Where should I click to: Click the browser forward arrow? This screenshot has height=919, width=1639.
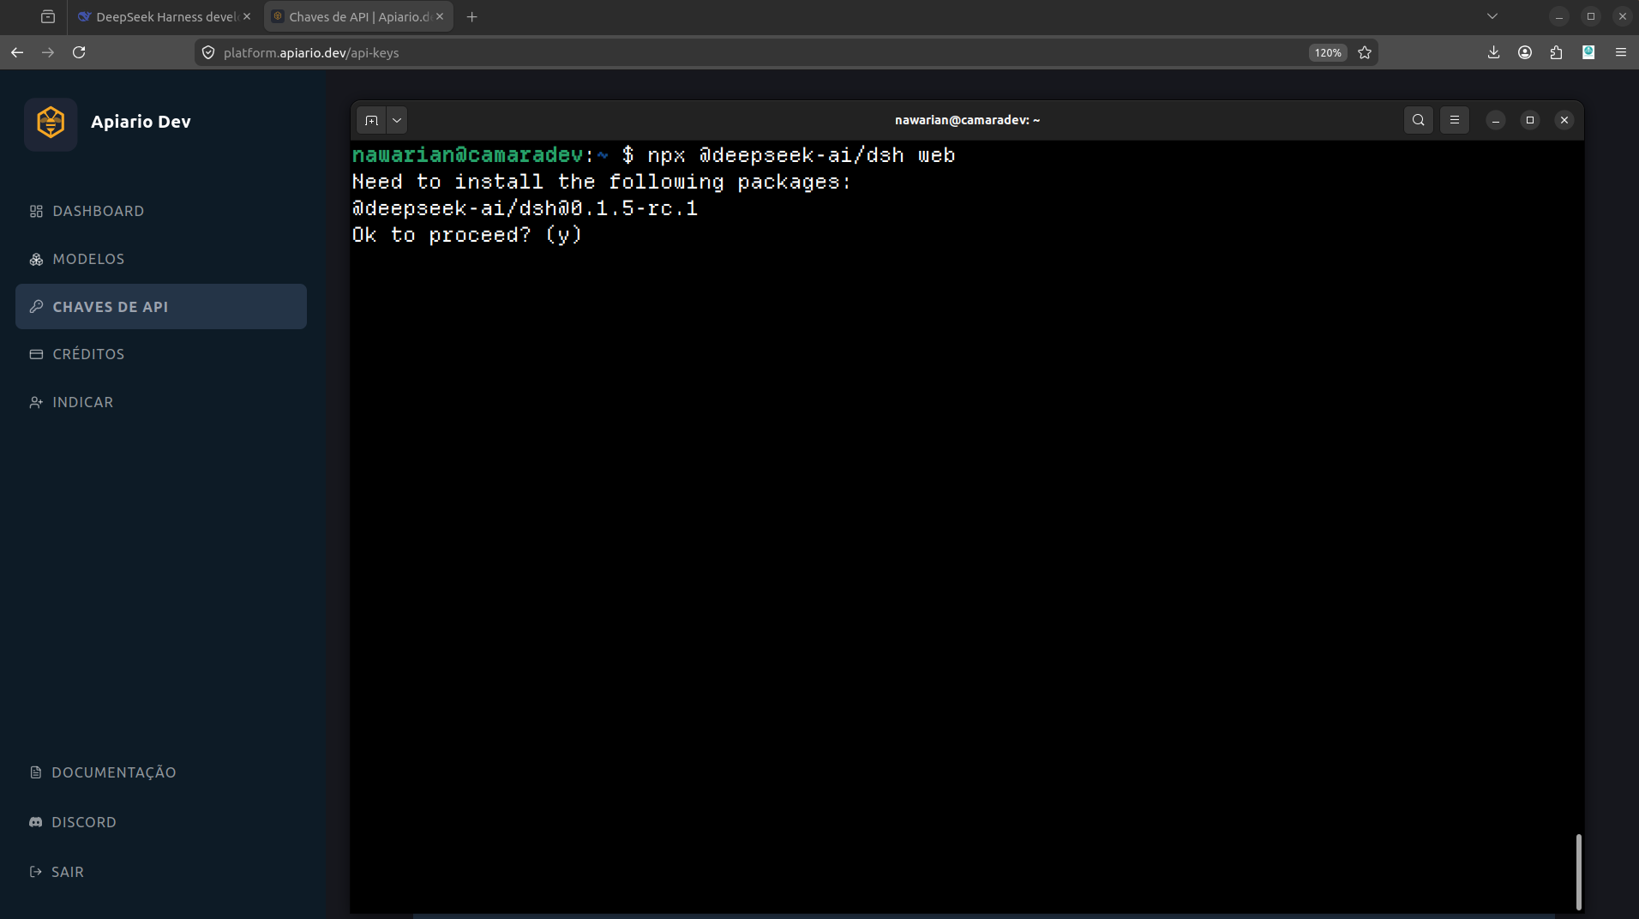coord(48,52)
